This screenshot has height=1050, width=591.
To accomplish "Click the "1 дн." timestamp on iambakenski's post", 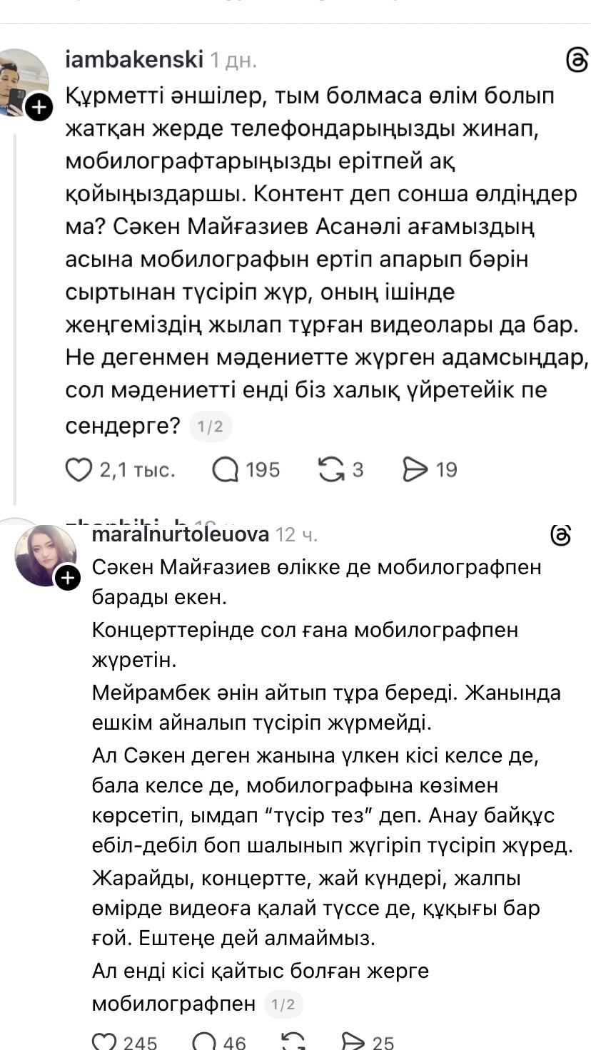I will pos(233,61).
